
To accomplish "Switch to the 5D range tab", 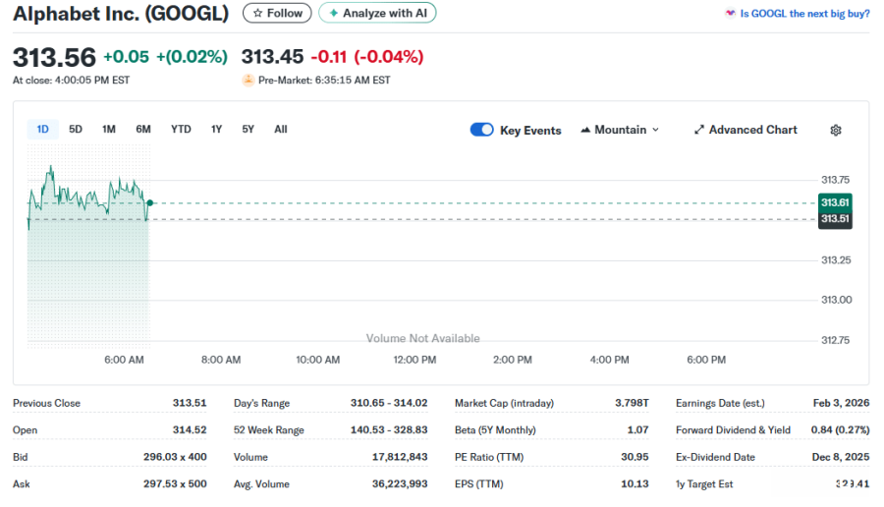I will pyautogui.click(x=76, y=130).
